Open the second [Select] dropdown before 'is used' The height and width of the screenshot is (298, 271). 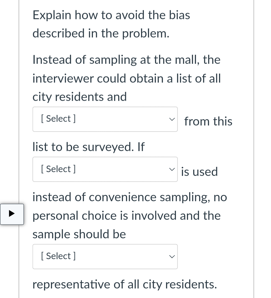tap(105, 169)
